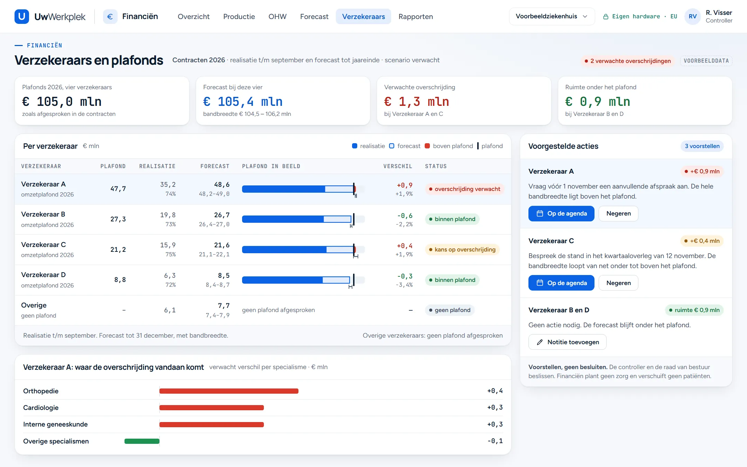Click the '+€ 0,4 mln' badge for Verzekeraar C
This screenshot has width=747, height=467.
coord(702,241)
